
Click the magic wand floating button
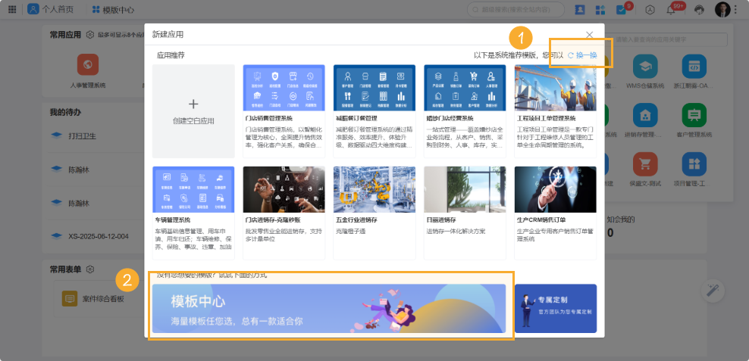click(x=713, y=291)
